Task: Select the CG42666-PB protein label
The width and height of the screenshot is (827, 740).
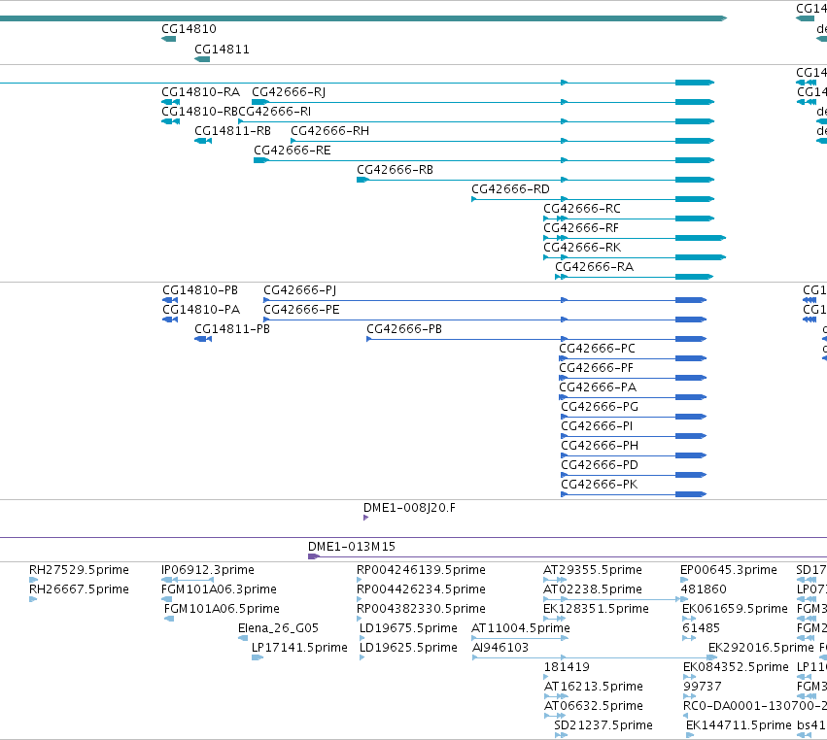Action: [404, 329]
